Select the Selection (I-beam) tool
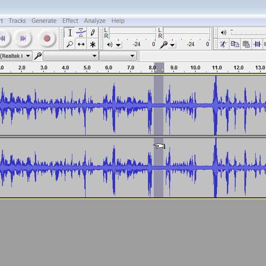Image resolution: width=266 pixels, height=266 pixels. point(70,32)
